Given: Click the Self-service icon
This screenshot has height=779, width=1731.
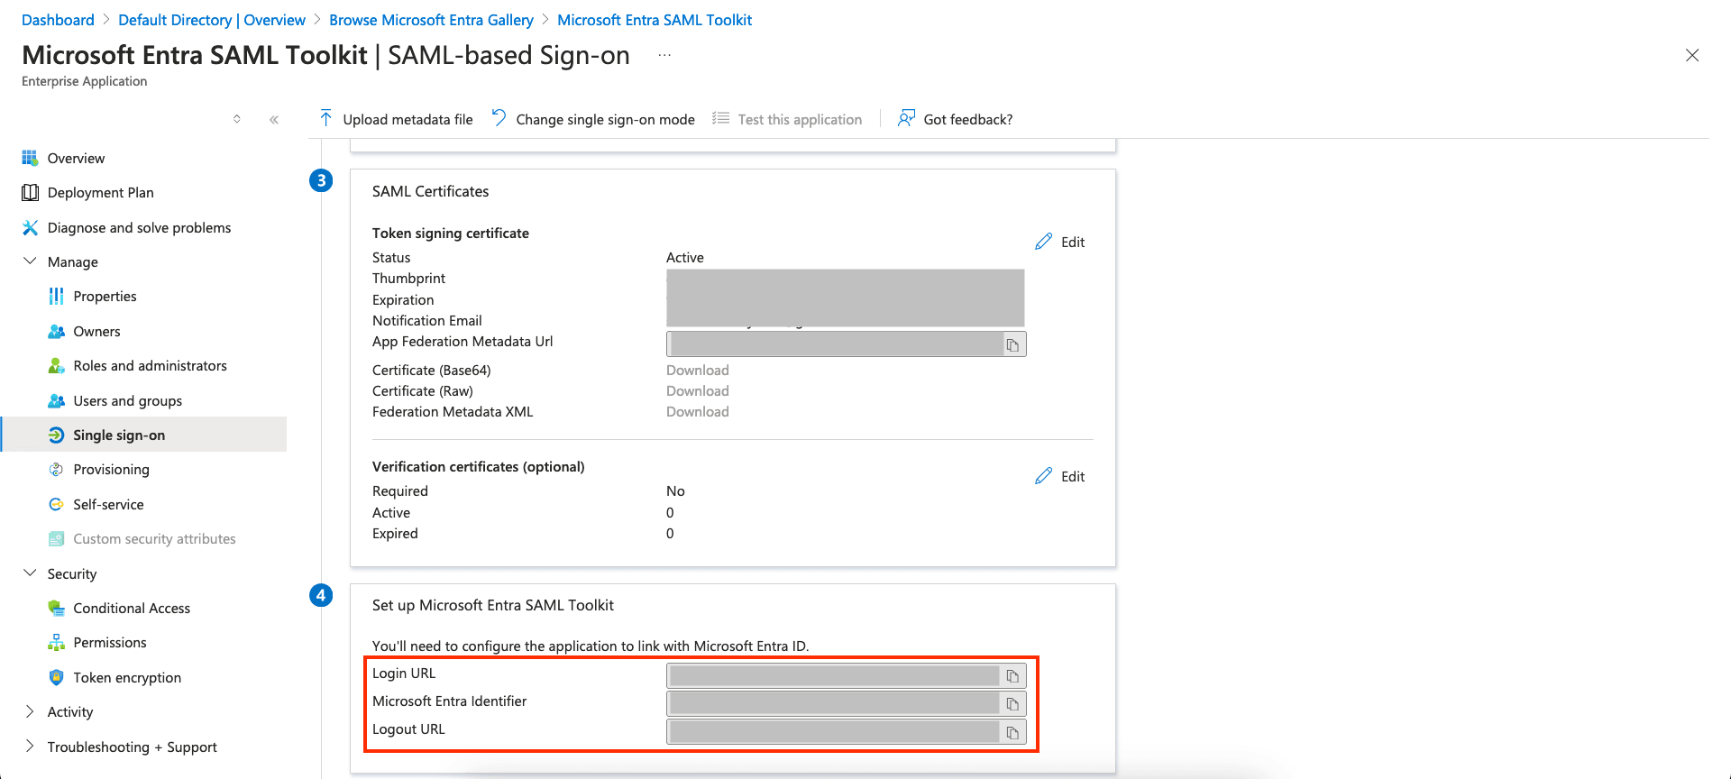Looking at the screenshot, I should pos(56,504).
